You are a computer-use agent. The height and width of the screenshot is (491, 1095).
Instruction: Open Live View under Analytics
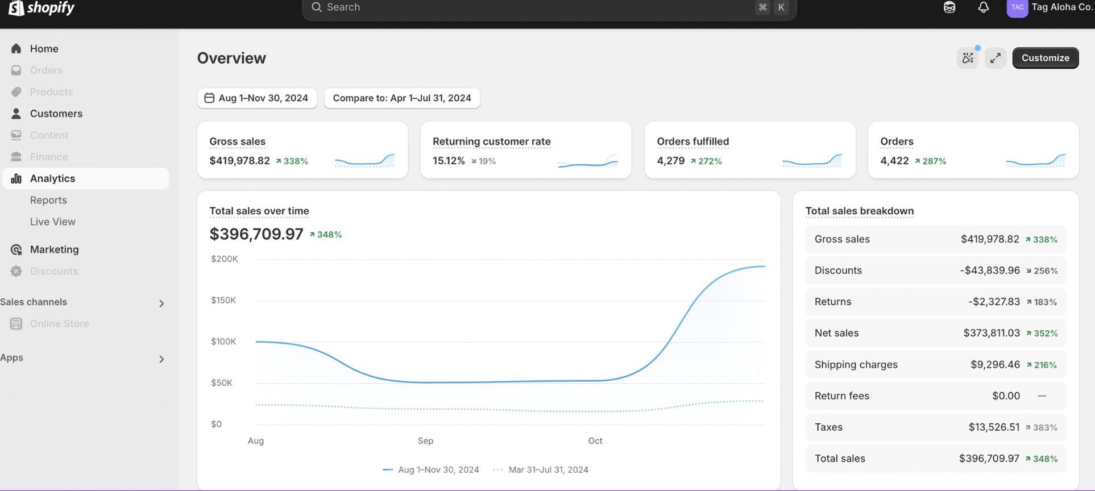pyautogui.click(x=53, y=222)
